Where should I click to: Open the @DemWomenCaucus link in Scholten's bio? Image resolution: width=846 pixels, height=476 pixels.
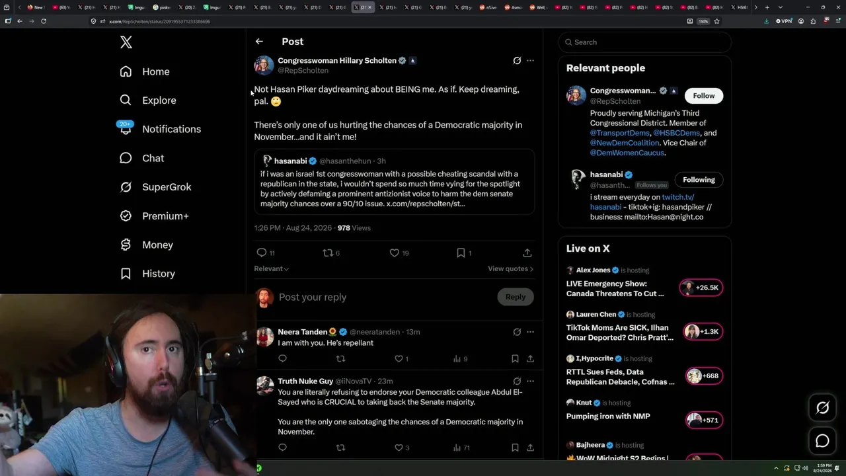(x=627, y=153)
